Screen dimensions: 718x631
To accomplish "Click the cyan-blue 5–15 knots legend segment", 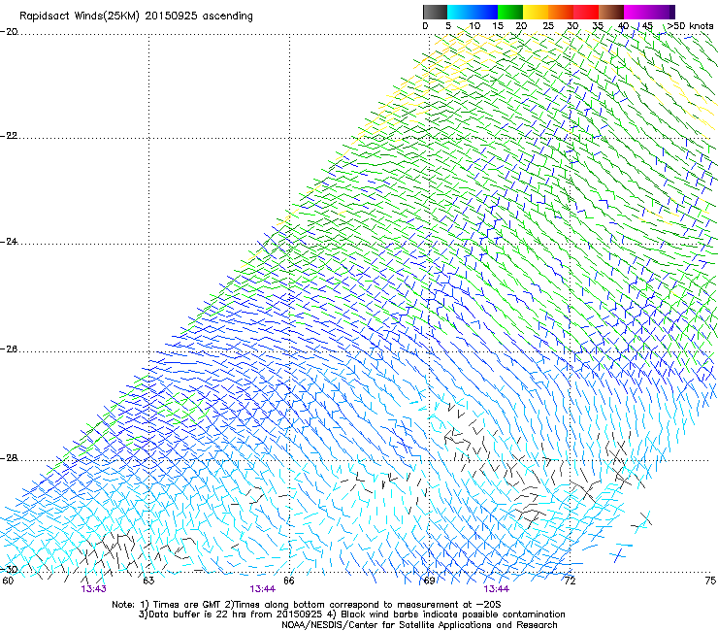I will pos(473,12).
